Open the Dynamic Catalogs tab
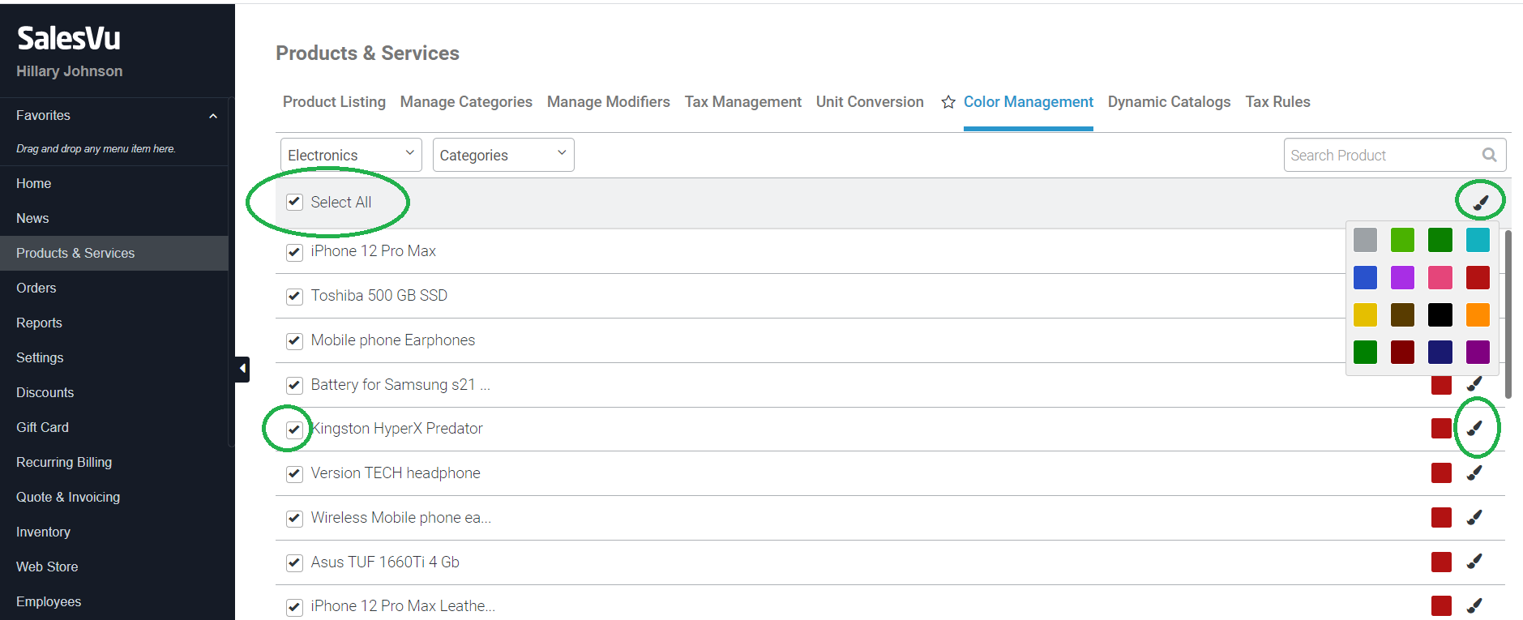Screen dimensions: 1523x620 coord(1168,102)
